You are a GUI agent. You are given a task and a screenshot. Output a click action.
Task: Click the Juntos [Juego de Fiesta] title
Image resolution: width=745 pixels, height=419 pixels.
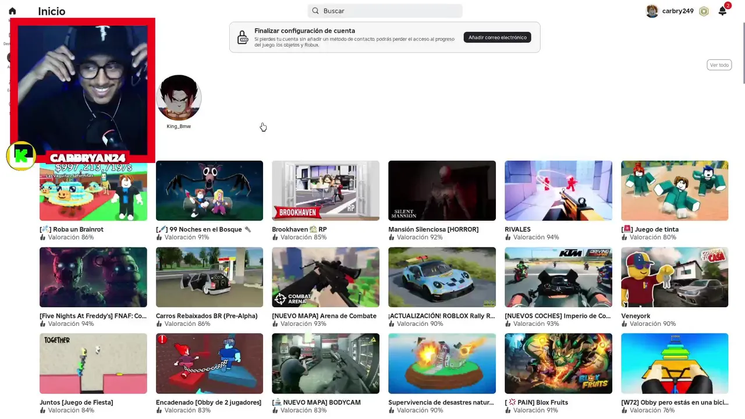[76, 403]
